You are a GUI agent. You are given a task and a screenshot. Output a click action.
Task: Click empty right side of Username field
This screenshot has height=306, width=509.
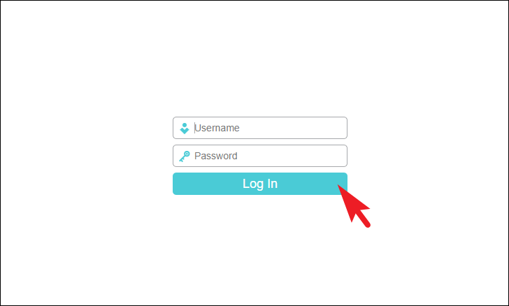[x=308, y=128]
